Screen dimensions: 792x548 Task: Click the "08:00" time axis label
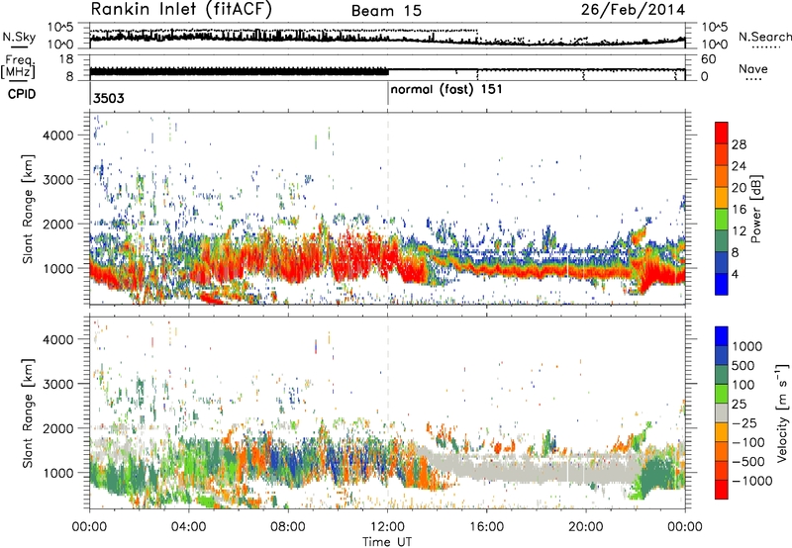coord(288,526)
